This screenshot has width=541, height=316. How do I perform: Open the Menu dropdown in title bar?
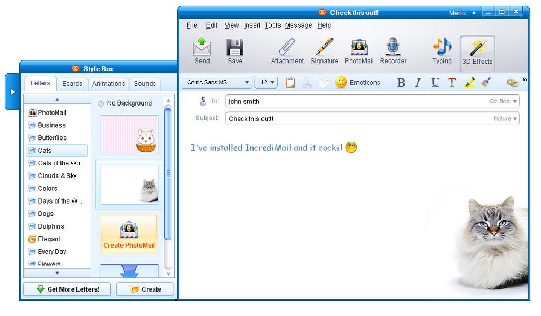pyautogui.click(x=462, y=13)
